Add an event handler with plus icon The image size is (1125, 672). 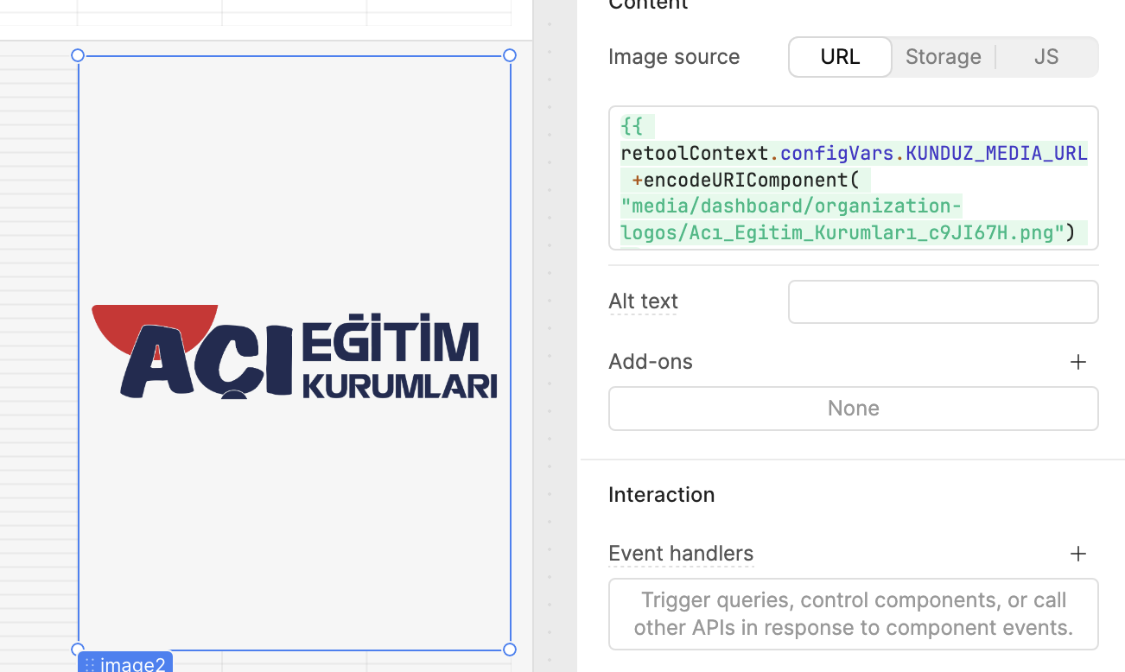point(1077,554)
